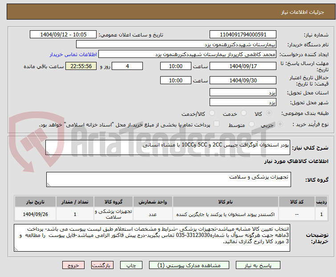Click the response deadline date 1404/09/17 field

243,66
